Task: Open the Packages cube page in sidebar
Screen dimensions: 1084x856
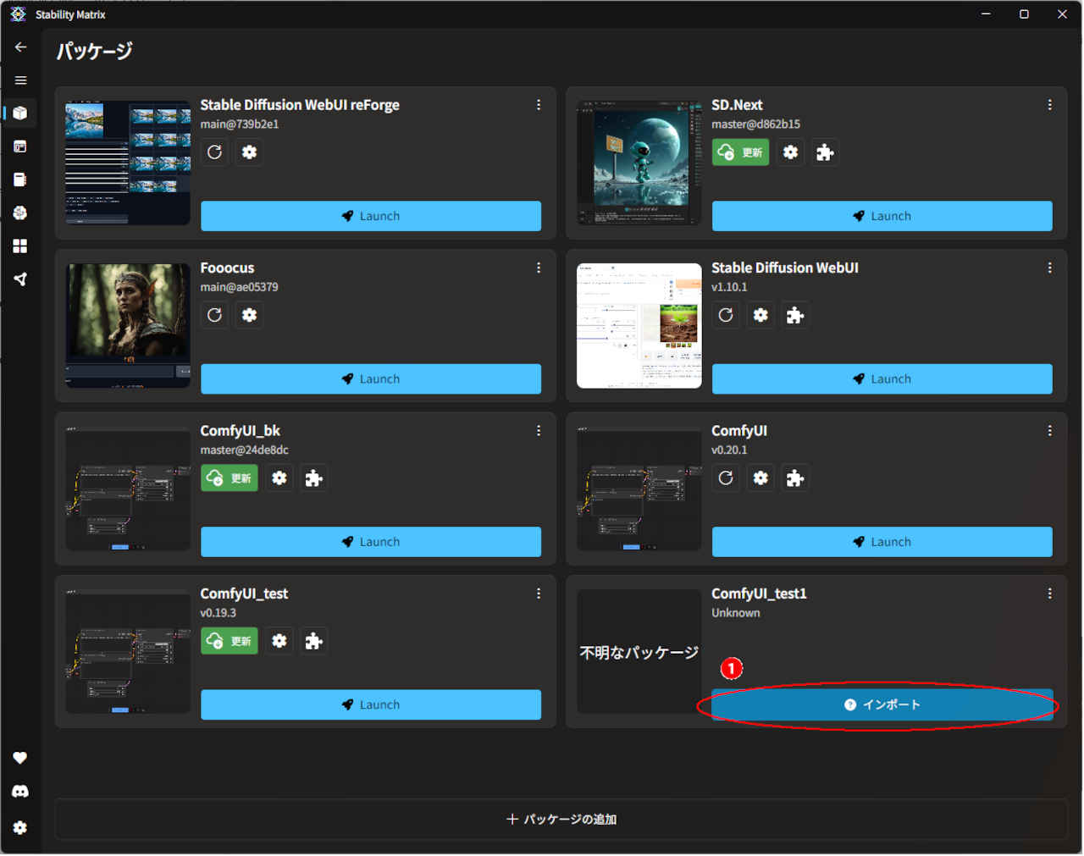Action: 20,113
